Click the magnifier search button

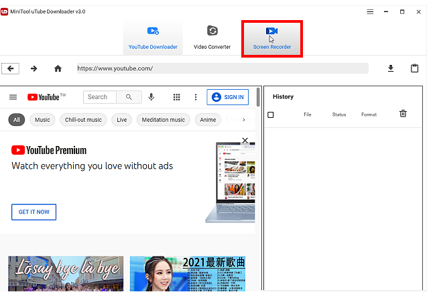(x=129, y=97)
